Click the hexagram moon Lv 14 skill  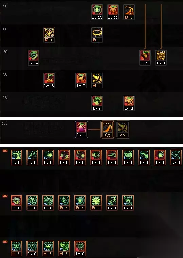click(33, 58)
